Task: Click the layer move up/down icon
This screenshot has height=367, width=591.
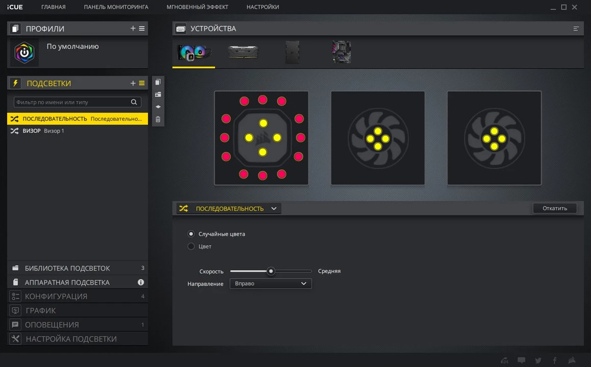Action: pyautogui.click(x=158, y=107)
